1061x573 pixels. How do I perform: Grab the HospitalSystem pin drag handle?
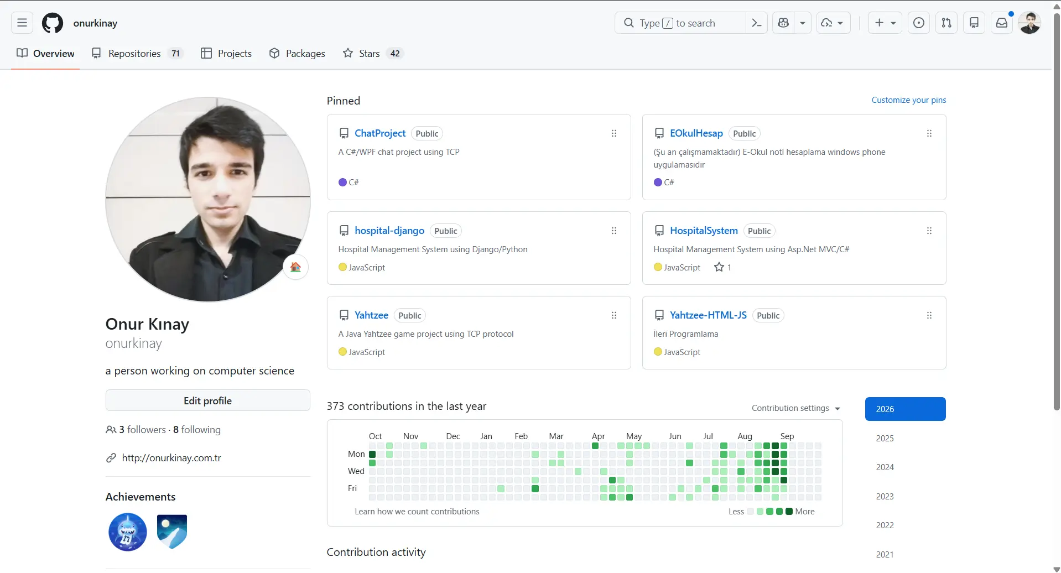pos(929,231)
